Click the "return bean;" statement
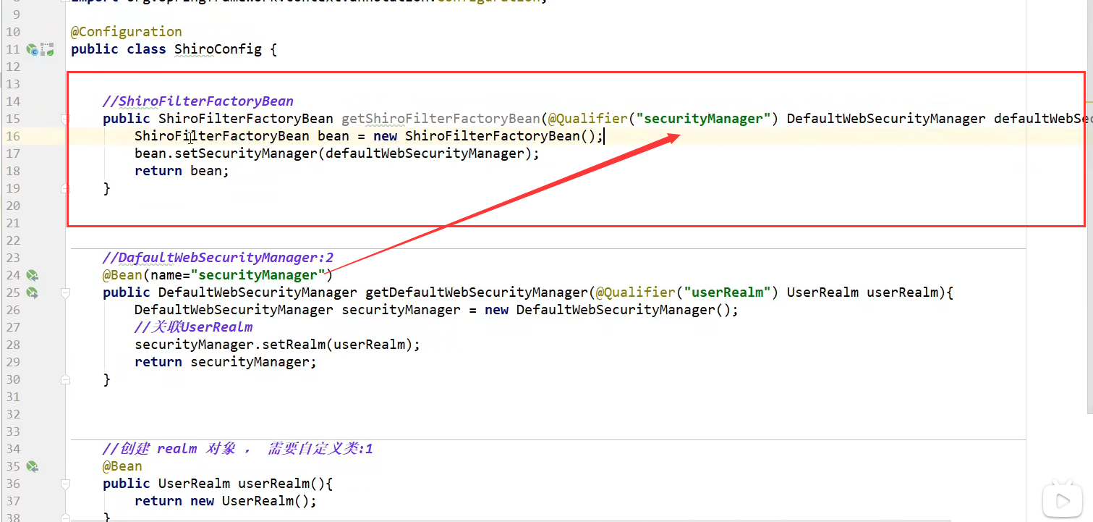Image resolution: width=1093 pixels, height=522 pixels. click(182, 171)
